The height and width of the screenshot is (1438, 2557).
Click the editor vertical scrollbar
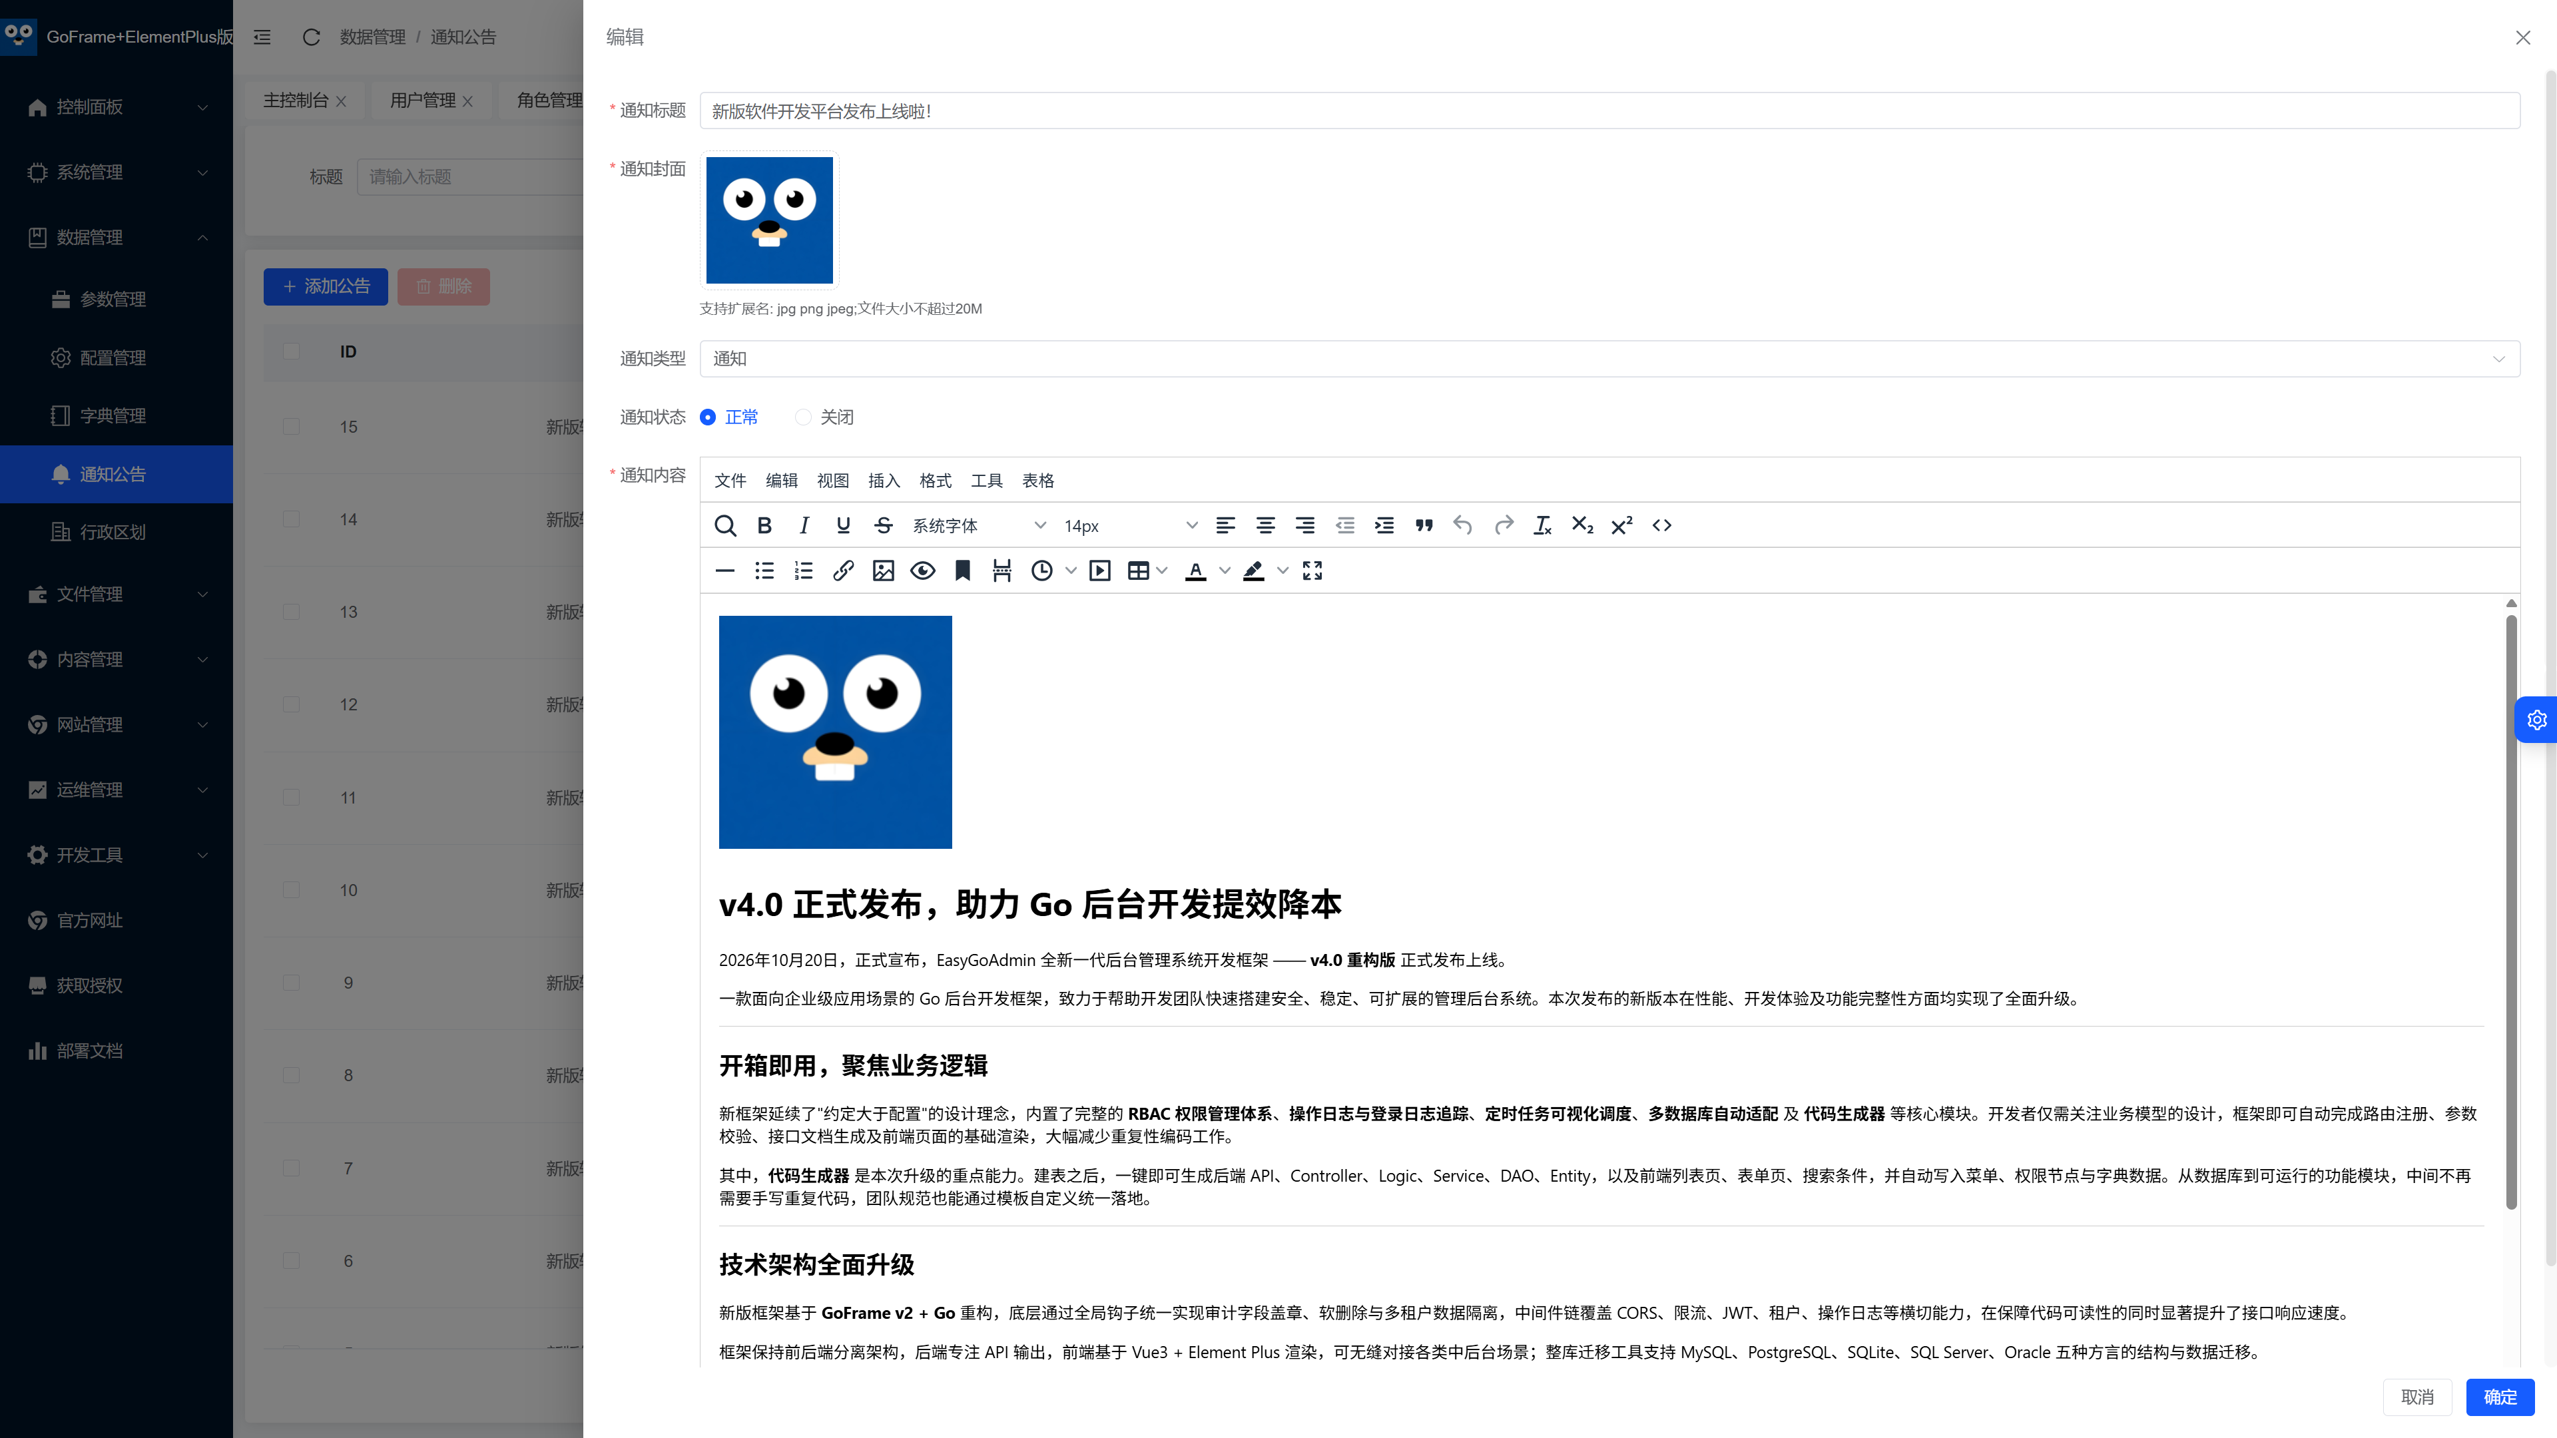(x=2511, y=912)
